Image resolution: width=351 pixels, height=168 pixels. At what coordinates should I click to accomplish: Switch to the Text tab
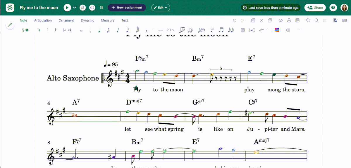125,20
